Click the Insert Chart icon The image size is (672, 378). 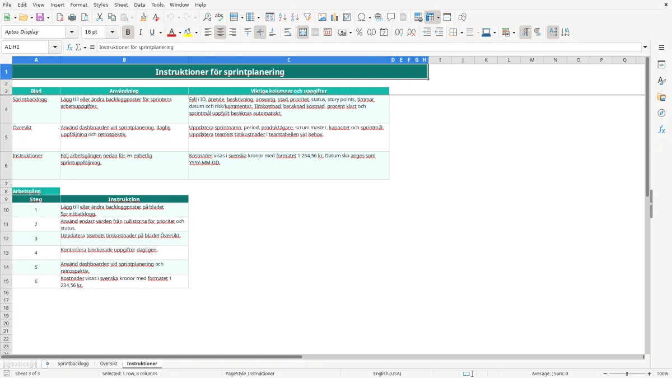334,17
